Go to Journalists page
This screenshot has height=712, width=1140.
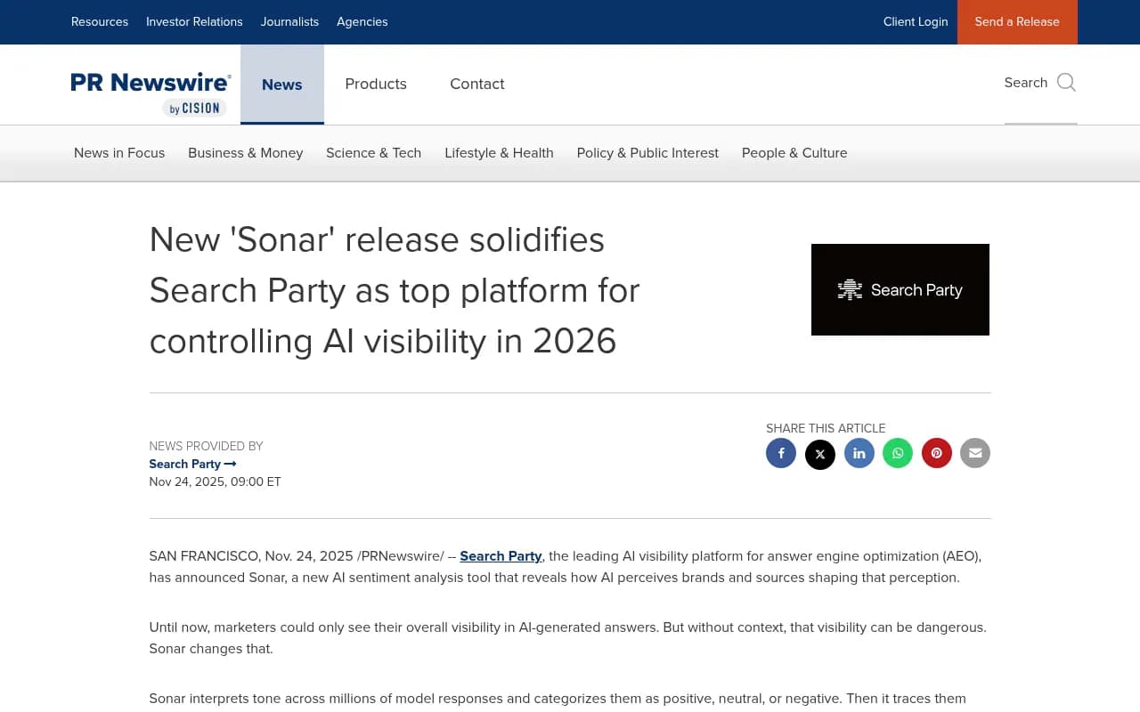tap(289, 21)
